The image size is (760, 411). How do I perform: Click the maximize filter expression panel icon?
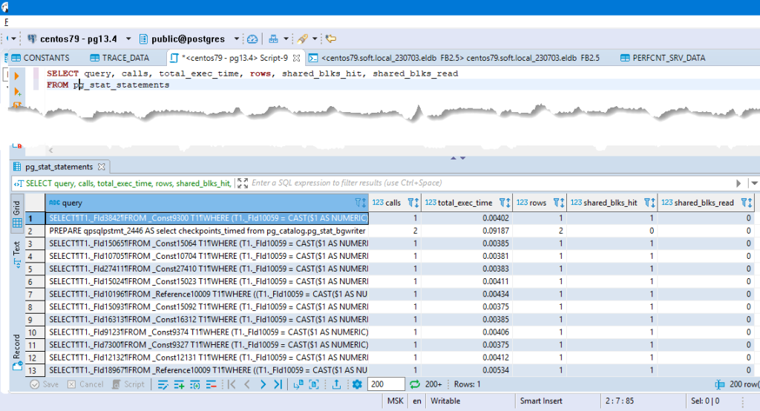(x=243, y=183)
